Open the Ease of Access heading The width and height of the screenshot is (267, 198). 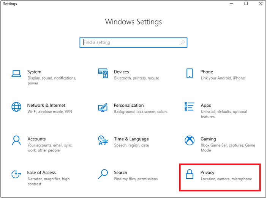(41, 173)
